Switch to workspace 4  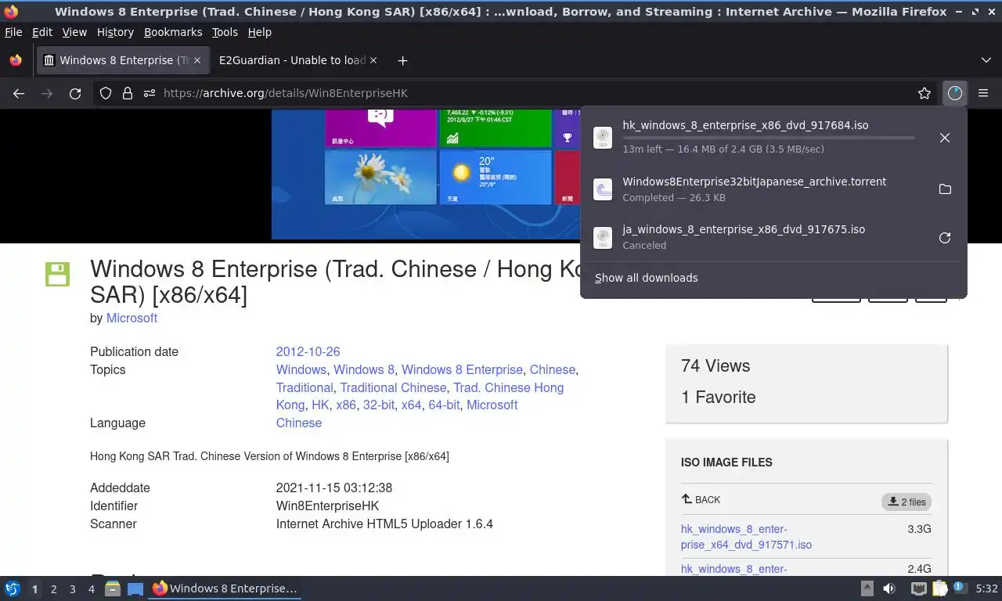pyautogui.click(x=91, y=589)
